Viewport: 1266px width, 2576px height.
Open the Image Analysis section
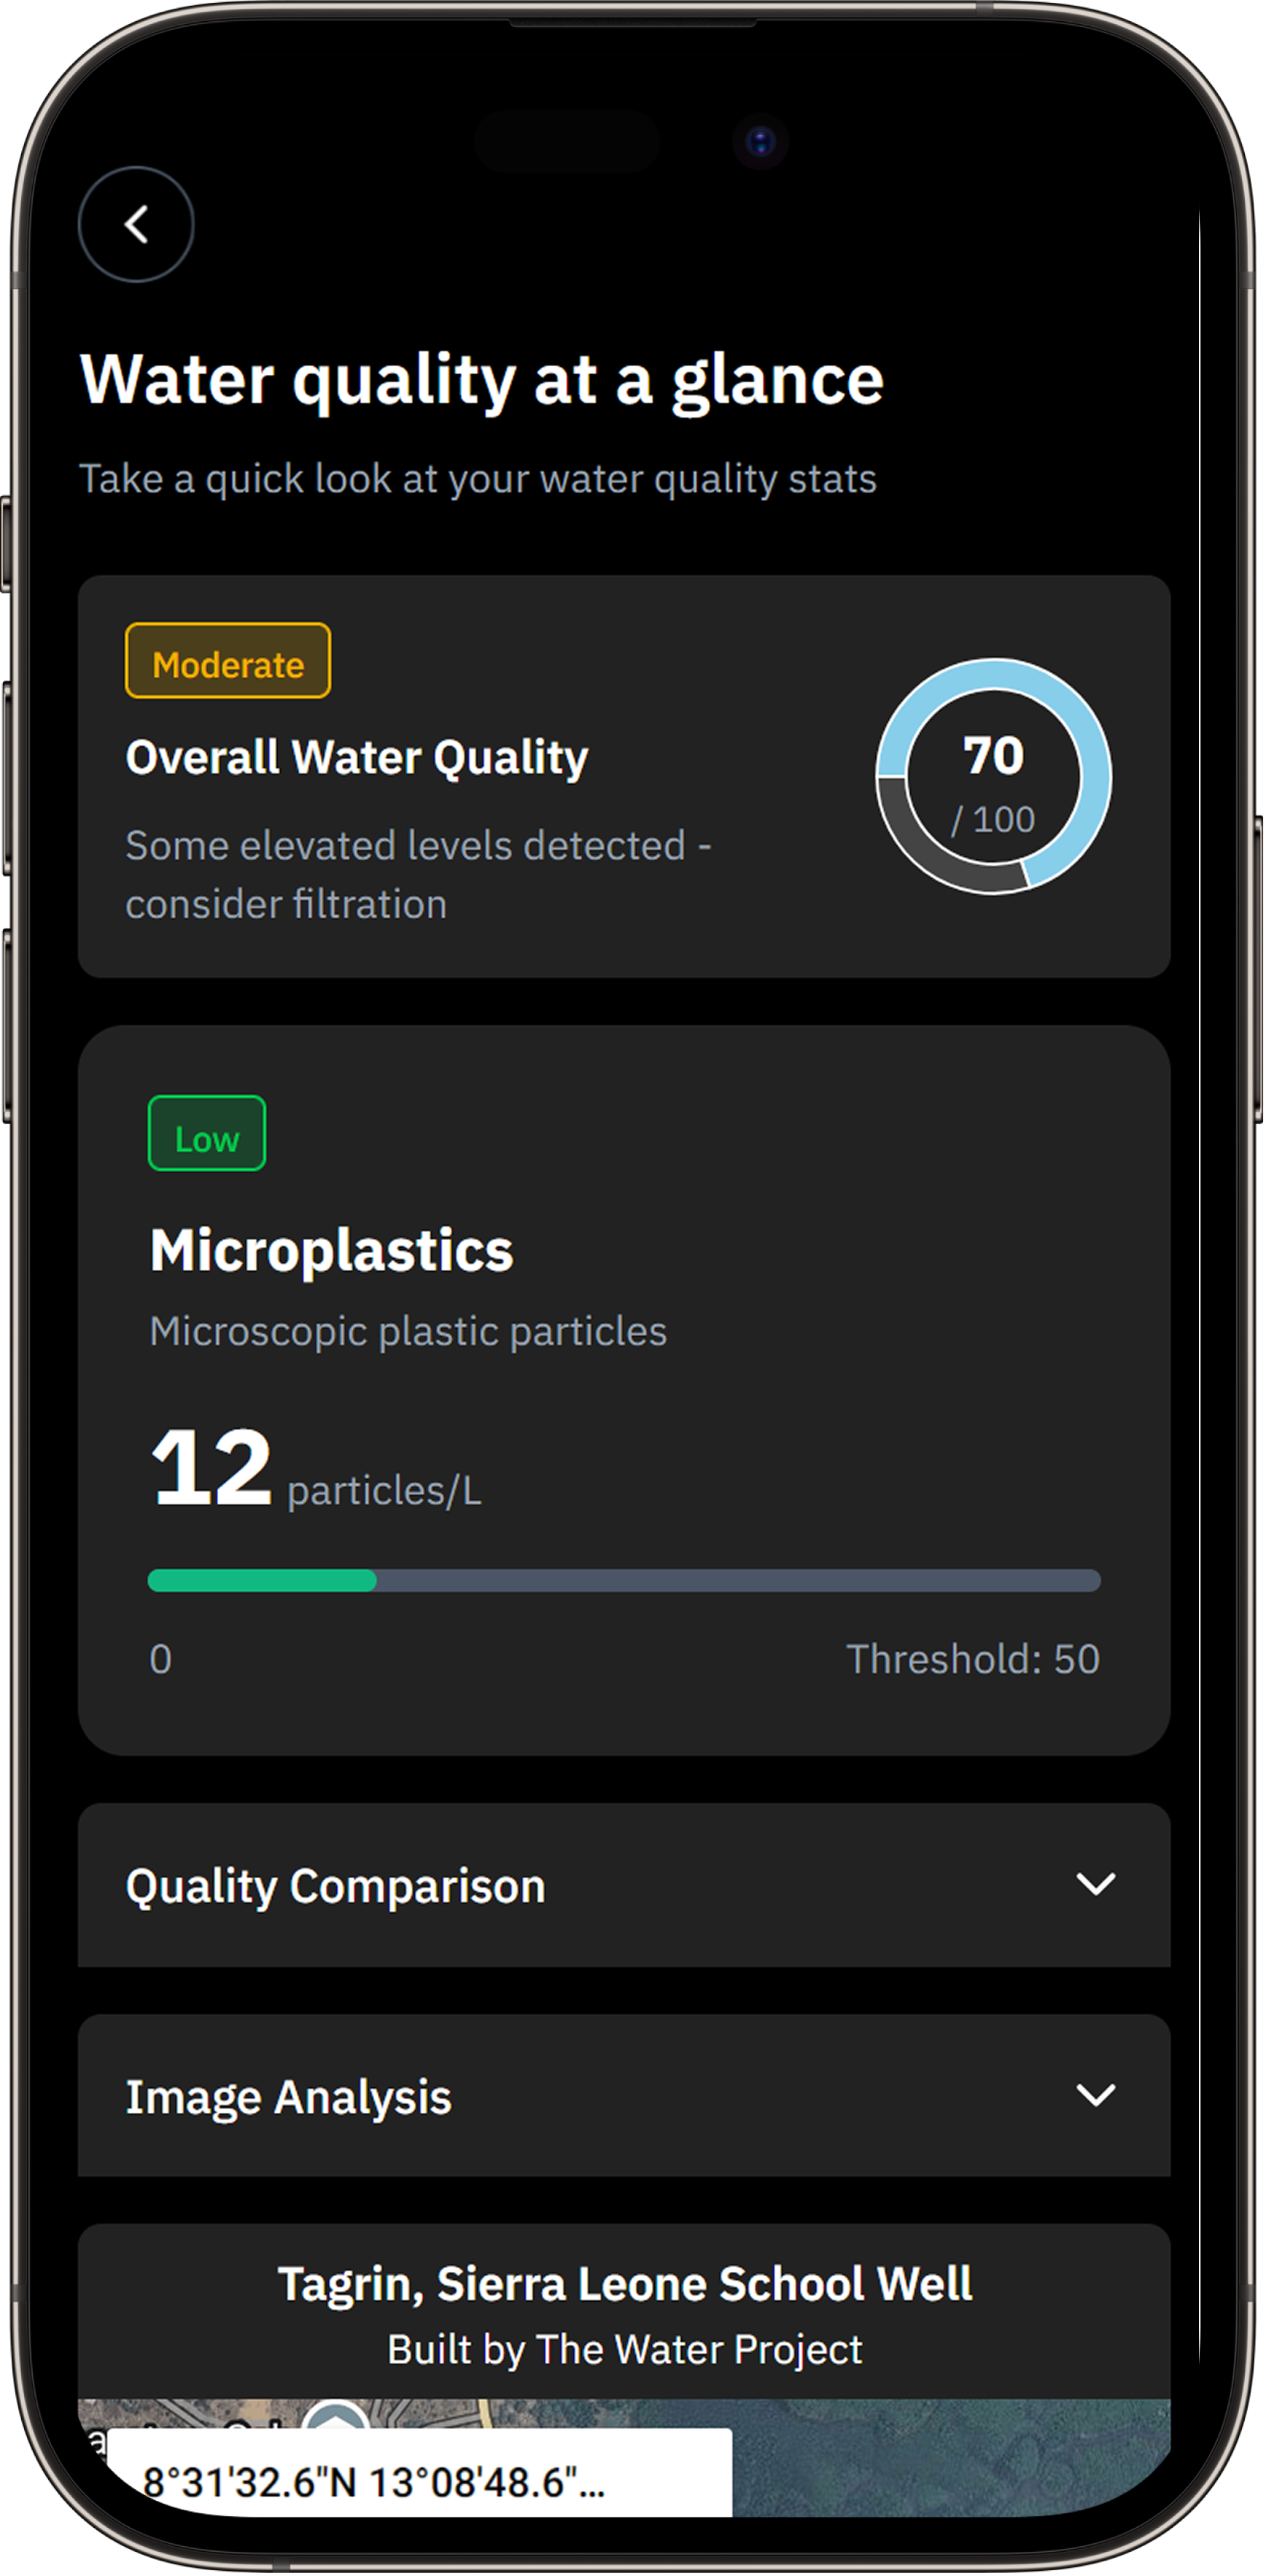coord(289,2097)
